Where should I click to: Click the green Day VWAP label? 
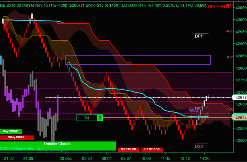pos(11,131)
